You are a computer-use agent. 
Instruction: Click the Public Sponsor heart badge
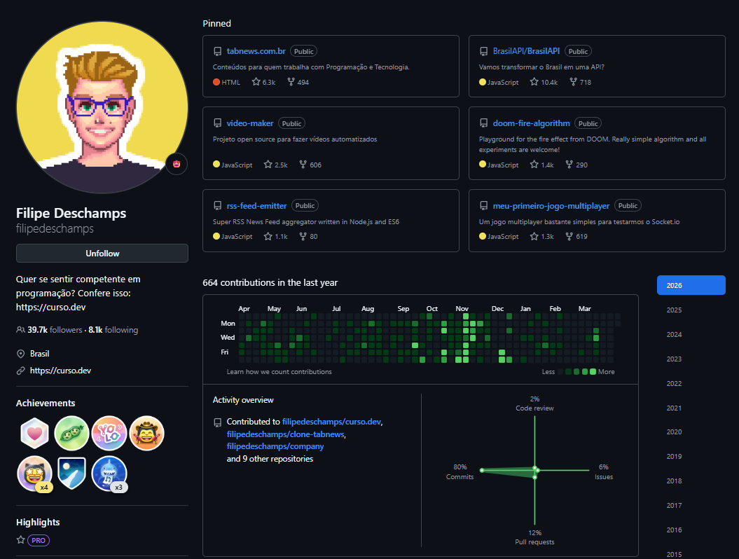pyautogui.click(x=34, y=433)
